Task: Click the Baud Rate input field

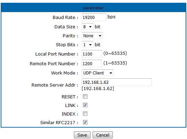Action: 94,17
